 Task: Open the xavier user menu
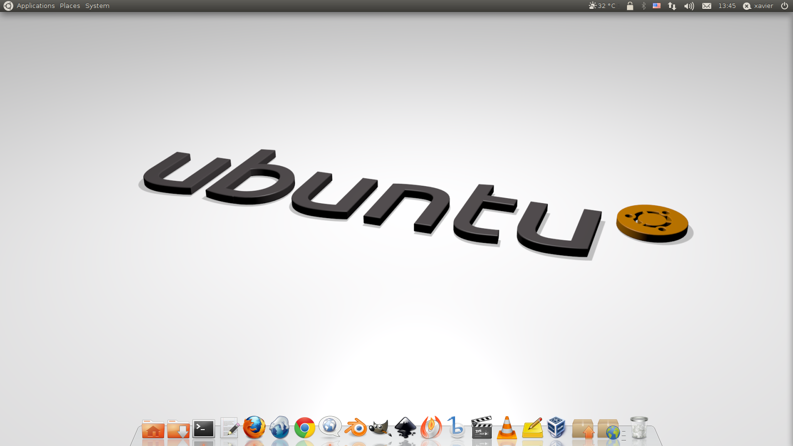click(x=758, y=6)
